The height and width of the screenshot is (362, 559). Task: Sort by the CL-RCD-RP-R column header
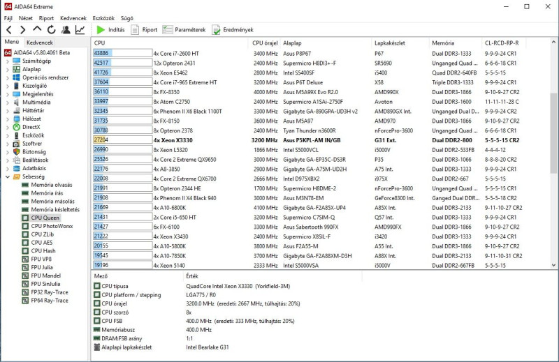[x=504, y=43]
